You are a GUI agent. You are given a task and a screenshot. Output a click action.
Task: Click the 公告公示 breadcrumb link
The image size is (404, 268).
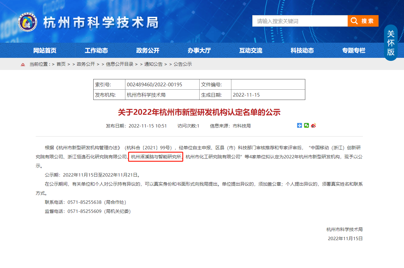tap(183, 64)
